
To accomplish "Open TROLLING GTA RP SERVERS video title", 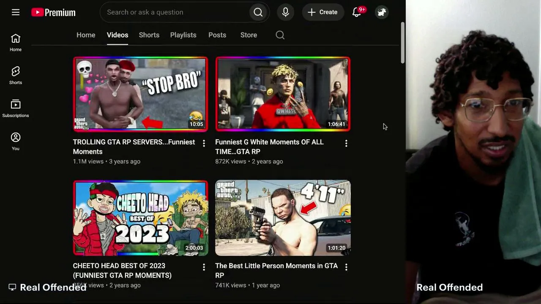I will 134,147.
